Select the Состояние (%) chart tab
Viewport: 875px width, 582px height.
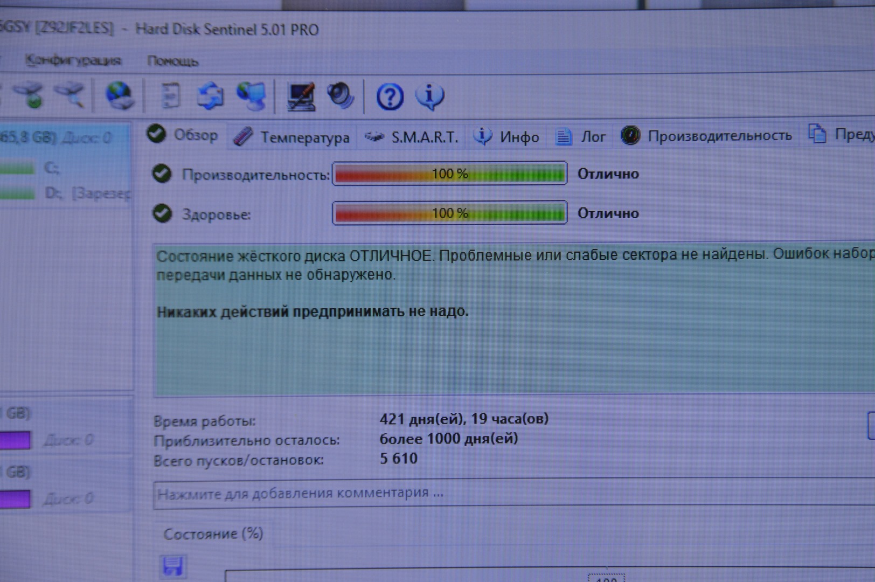coord(213,534)
